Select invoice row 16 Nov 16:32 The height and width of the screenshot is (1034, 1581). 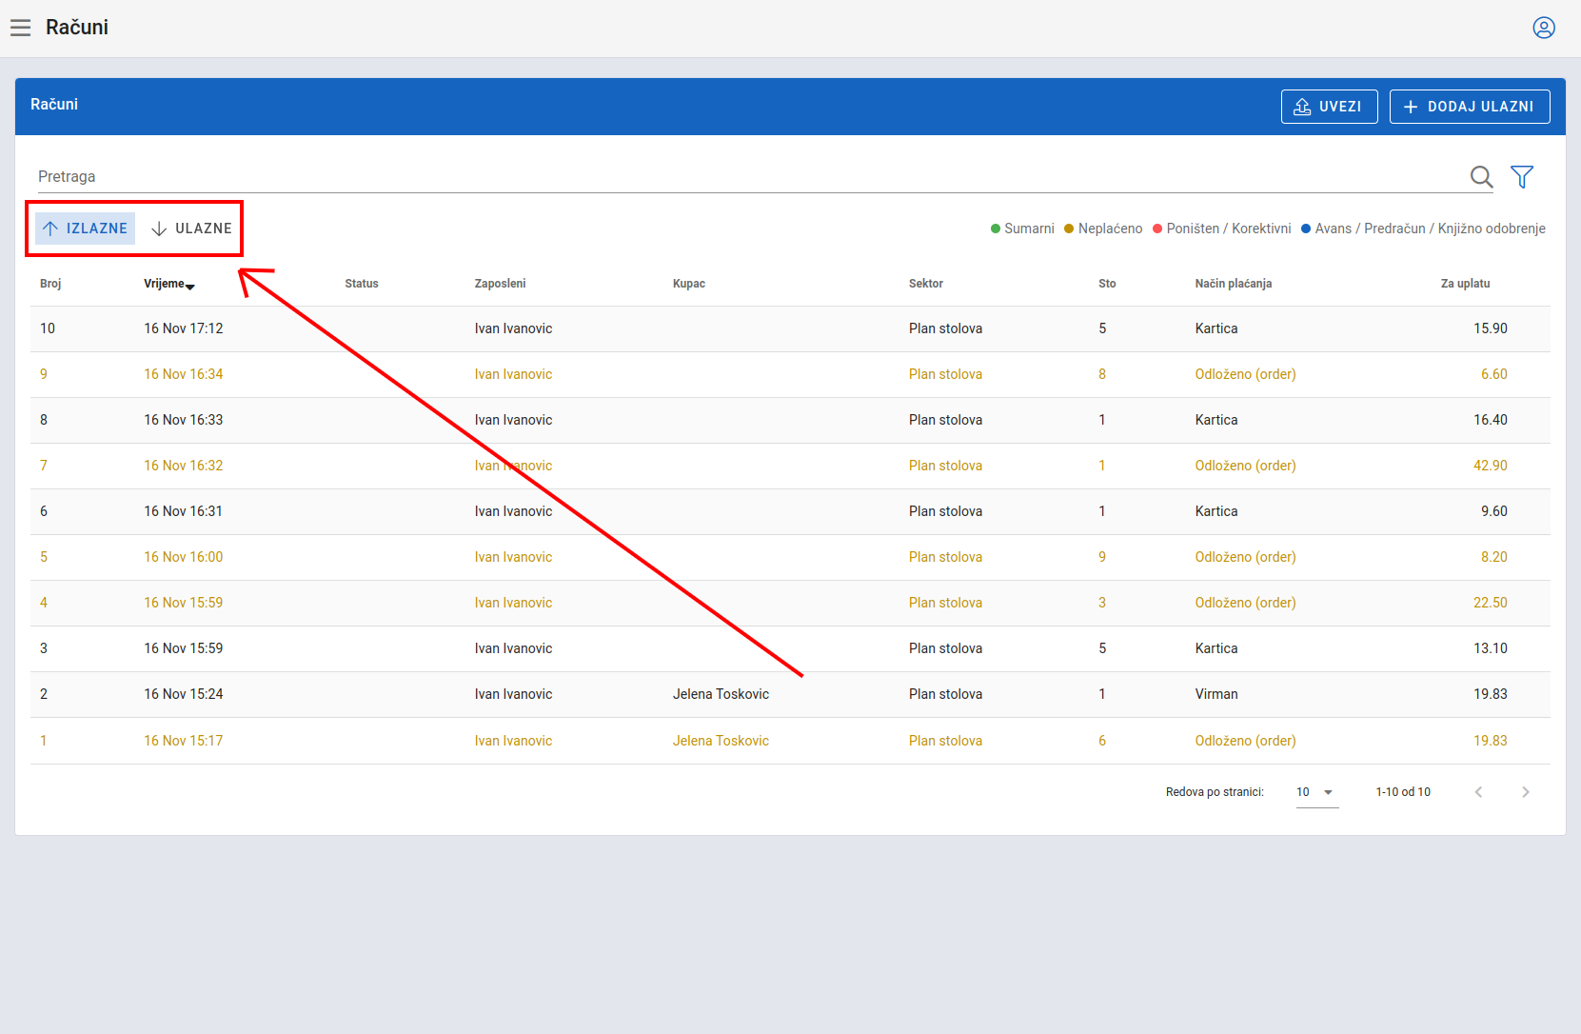[x=790, y=466]
